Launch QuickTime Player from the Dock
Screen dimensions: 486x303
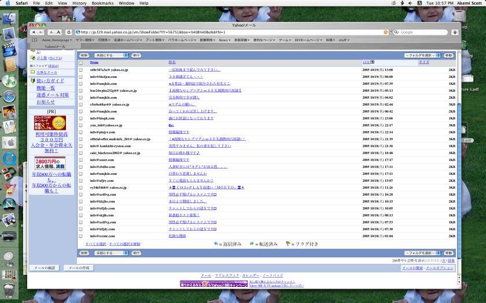pyautogui.click(x=9, y=159)
